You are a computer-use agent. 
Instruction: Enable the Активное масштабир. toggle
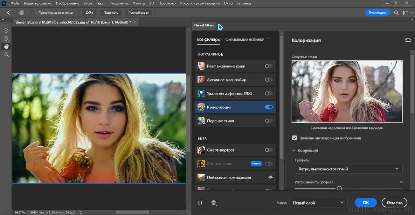(269, 80)
